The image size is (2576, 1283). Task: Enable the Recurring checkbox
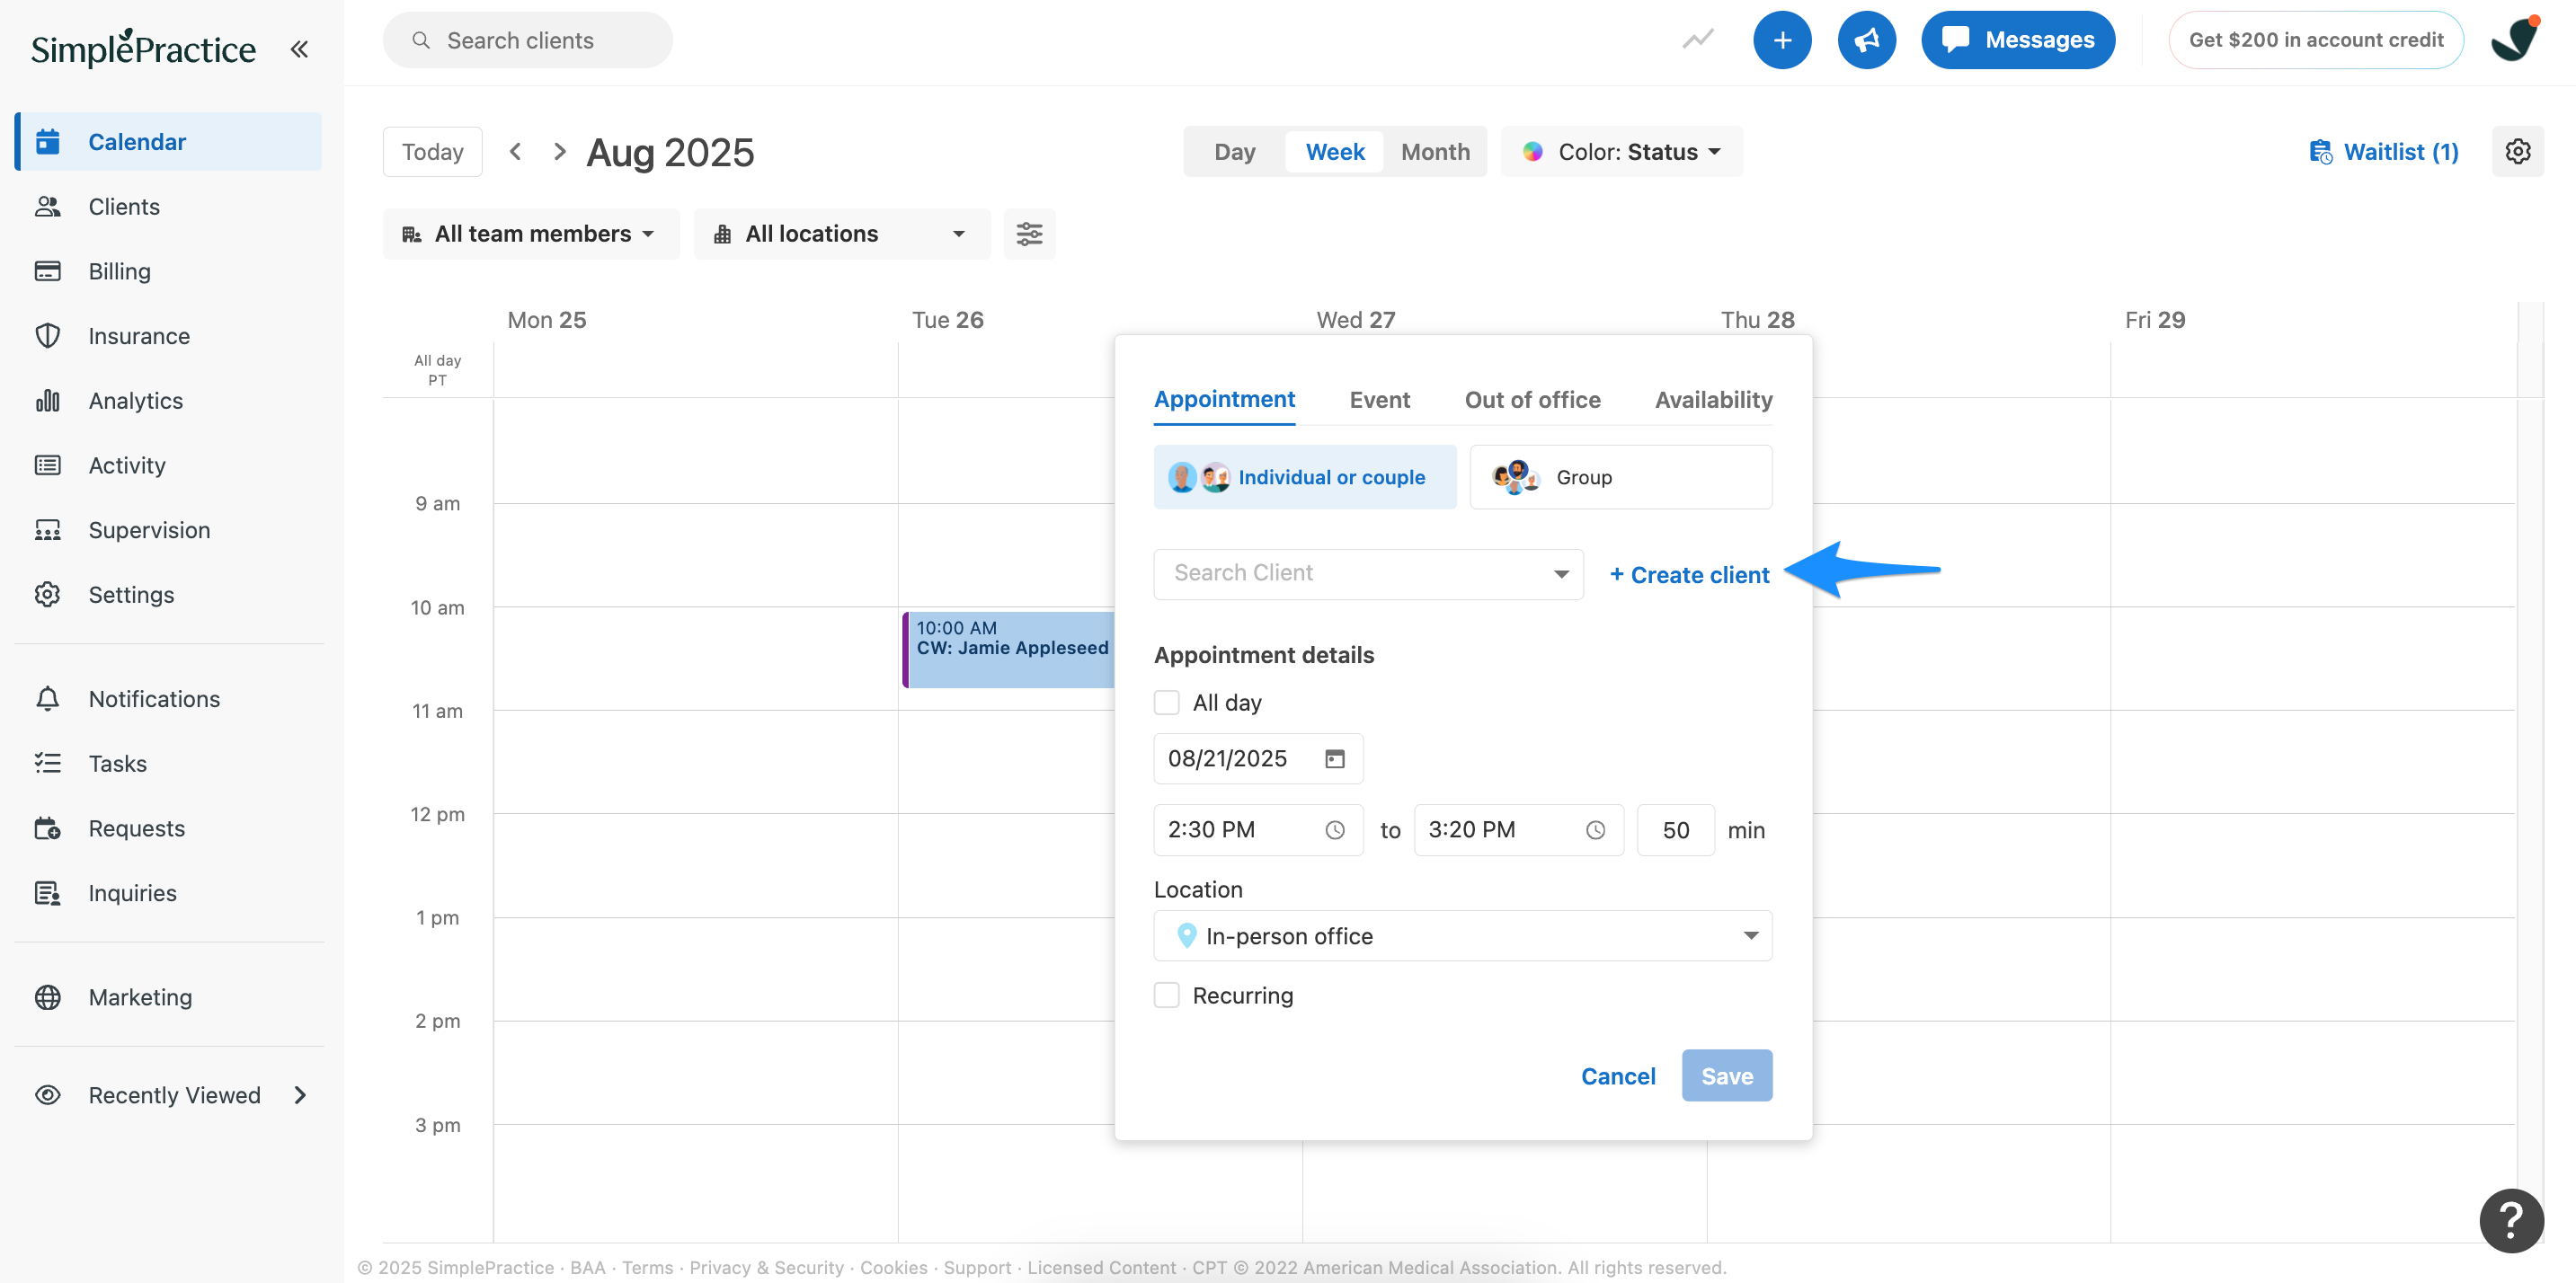(x=1166, y=995)
